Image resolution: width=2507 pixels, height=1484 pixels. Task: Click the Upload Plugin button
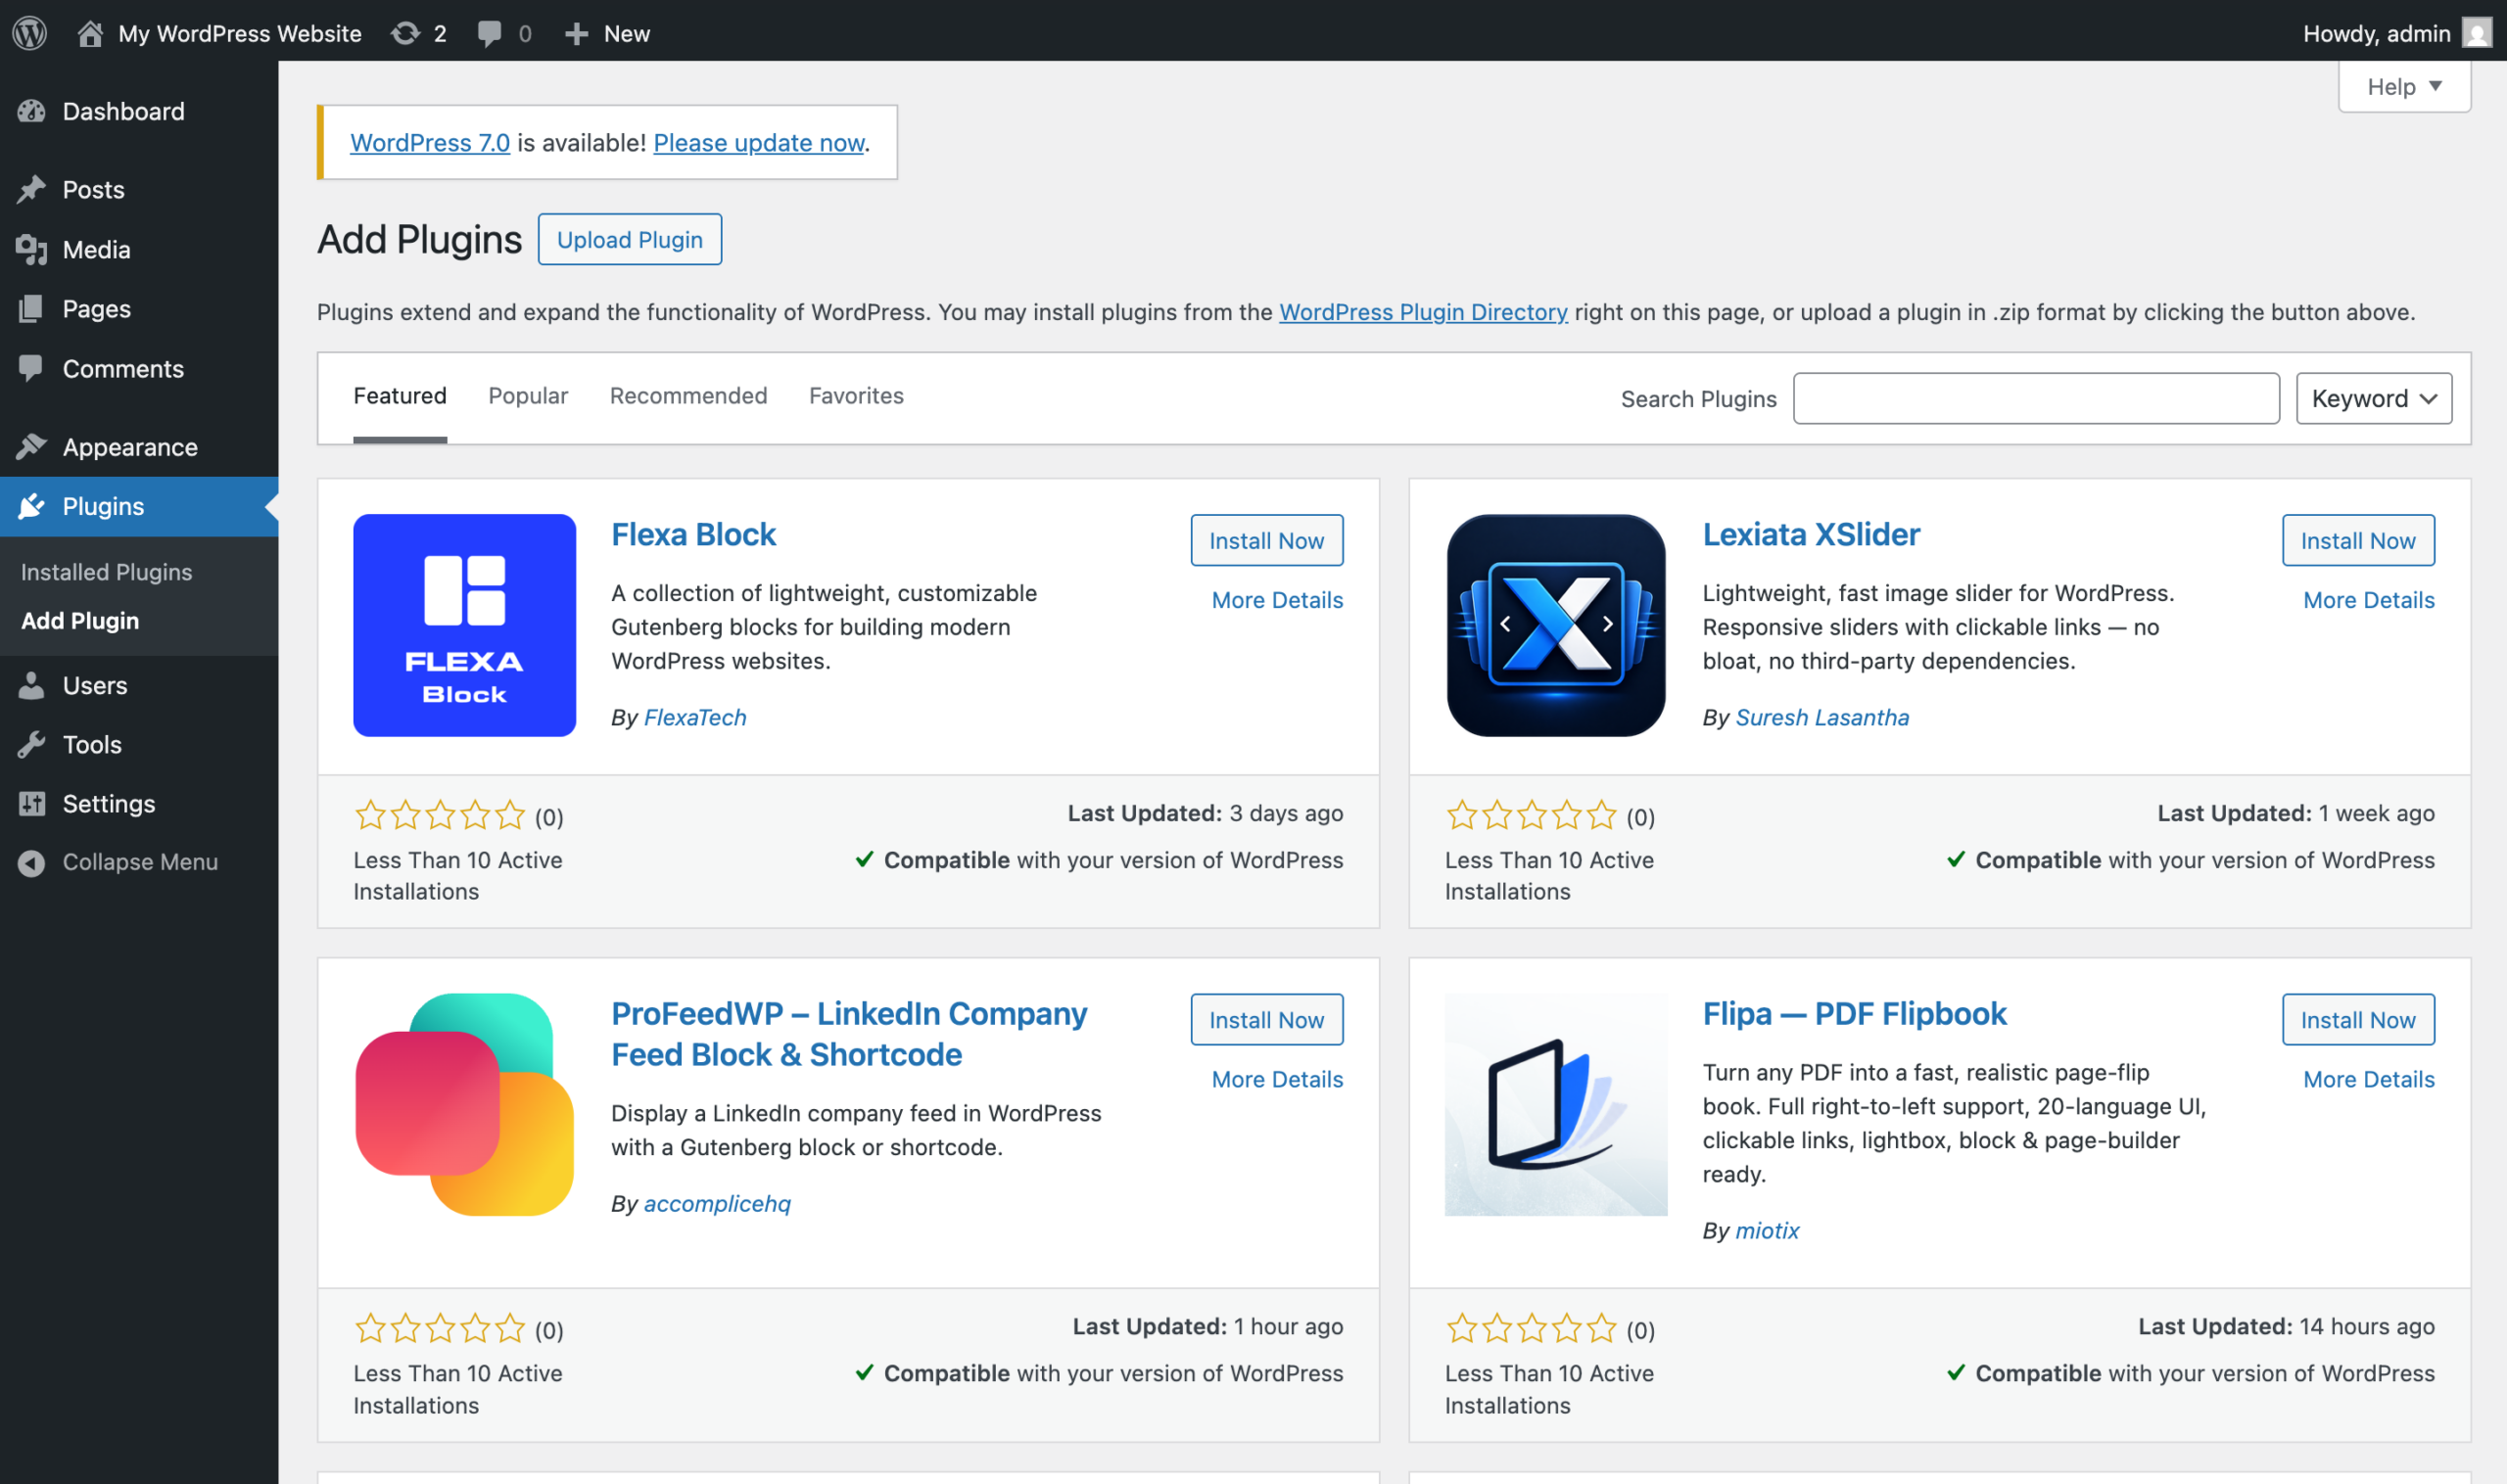pos(630,239)
